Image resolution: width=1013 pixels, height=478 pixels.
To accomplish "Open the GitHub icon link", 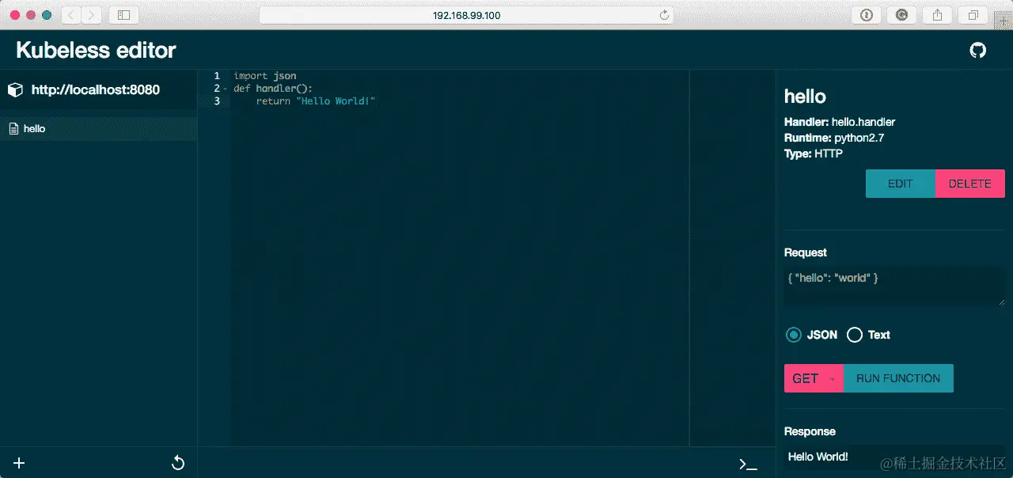I will 978,51.
